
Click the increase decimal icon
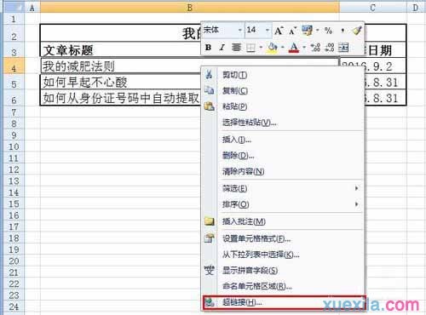[315, 48]
